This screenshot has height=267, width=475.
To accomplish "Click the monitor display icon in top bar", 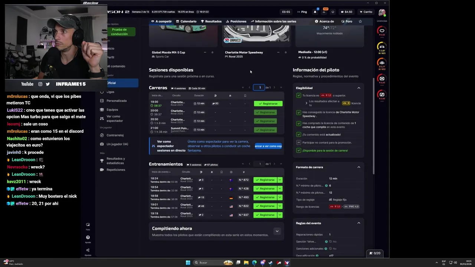I will point(332,12).
